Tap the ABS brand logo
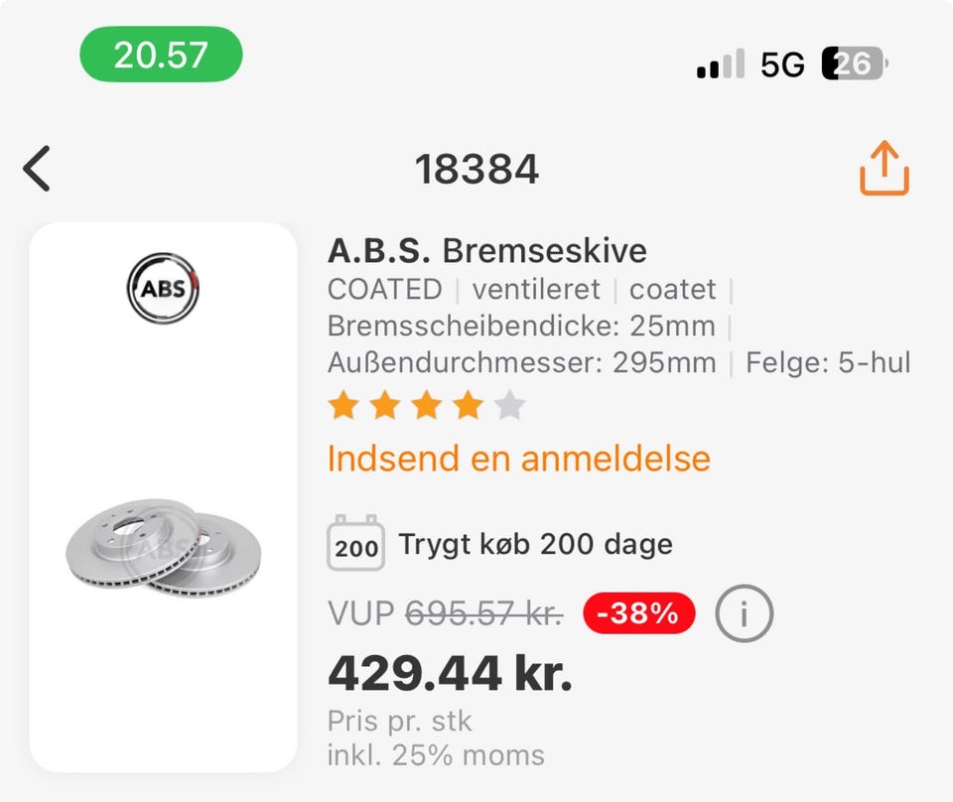This screenshot has height=802, width=953. [x=163, y=289]
